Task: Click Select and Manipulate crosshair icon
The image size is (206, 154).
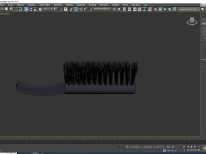Action: 61,9
